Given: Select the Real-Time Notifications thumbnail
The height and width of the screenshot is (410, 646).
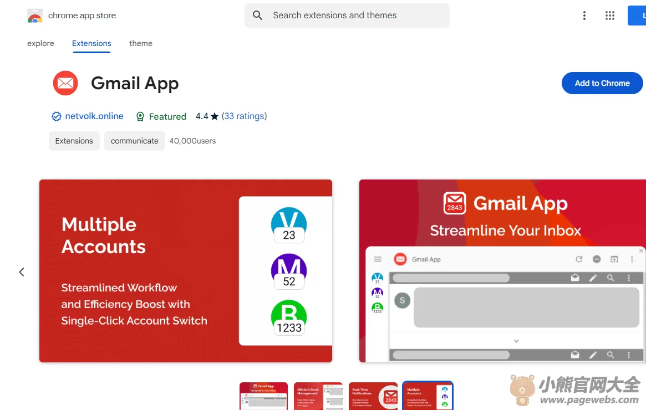Looking at the screenshot, I should click(x=373, y=396).
